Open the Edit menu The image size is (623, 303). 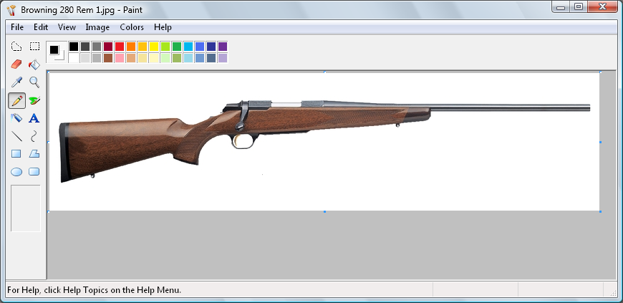point(41,27)
